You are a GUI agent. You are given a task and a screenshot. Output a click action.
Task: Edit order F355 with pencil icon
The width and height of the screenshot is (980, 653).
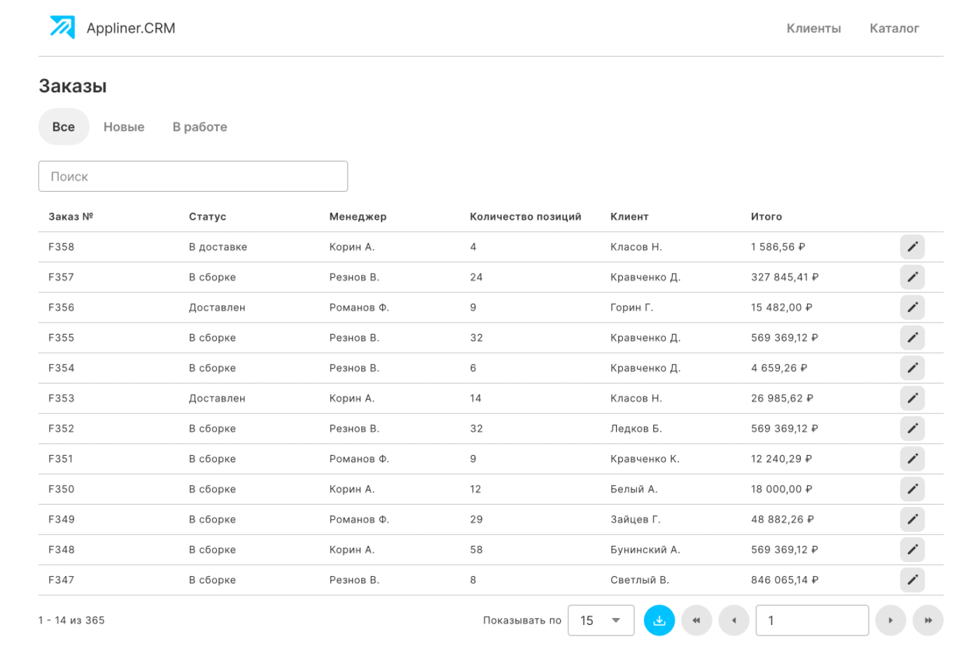(x=912, y=337)
